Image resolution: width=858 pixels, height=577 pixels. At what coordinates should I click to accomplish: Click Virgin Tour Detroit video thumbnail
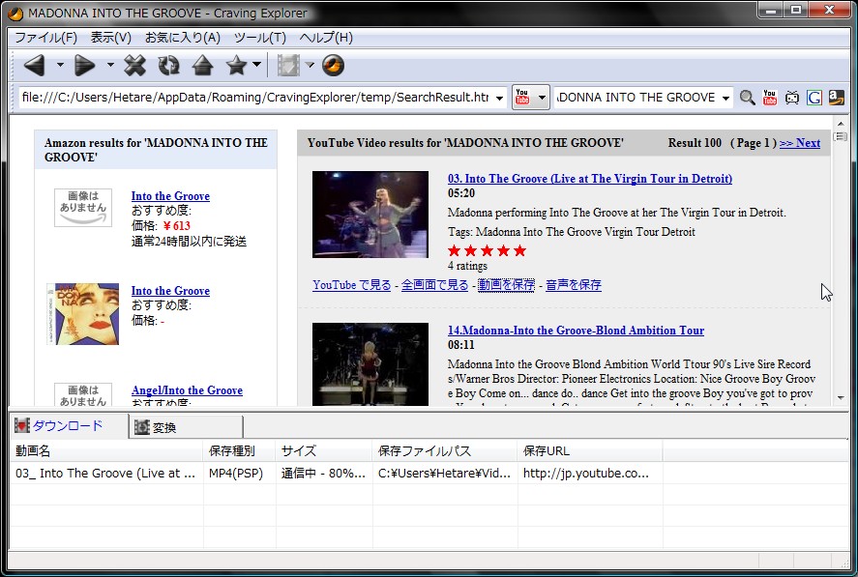pos(370,215)
